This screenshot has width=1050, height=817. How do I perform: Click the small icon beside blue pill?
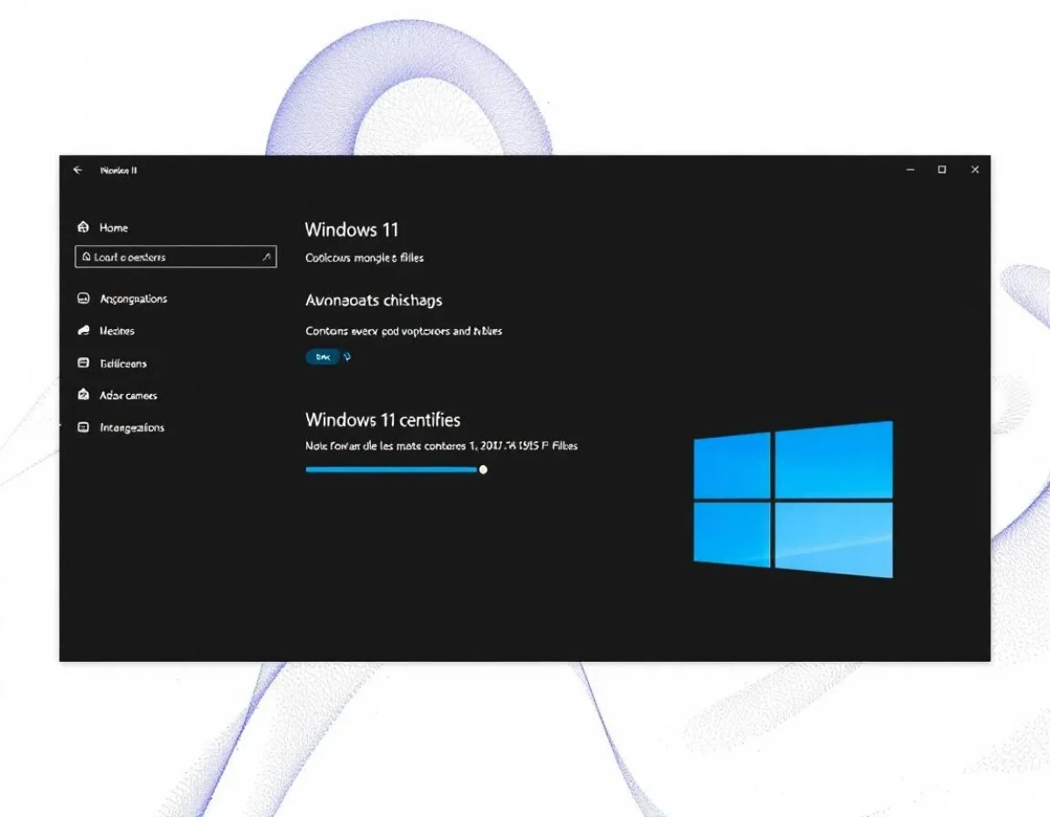(347, 356)
